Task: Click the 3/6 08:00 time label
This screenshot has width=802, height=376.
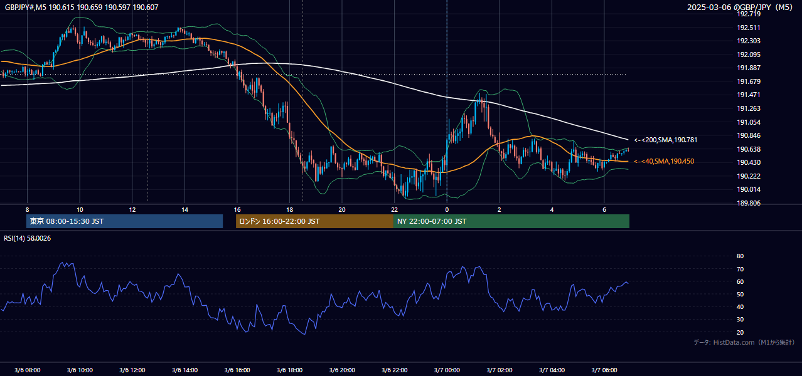Action: point(27,370)
